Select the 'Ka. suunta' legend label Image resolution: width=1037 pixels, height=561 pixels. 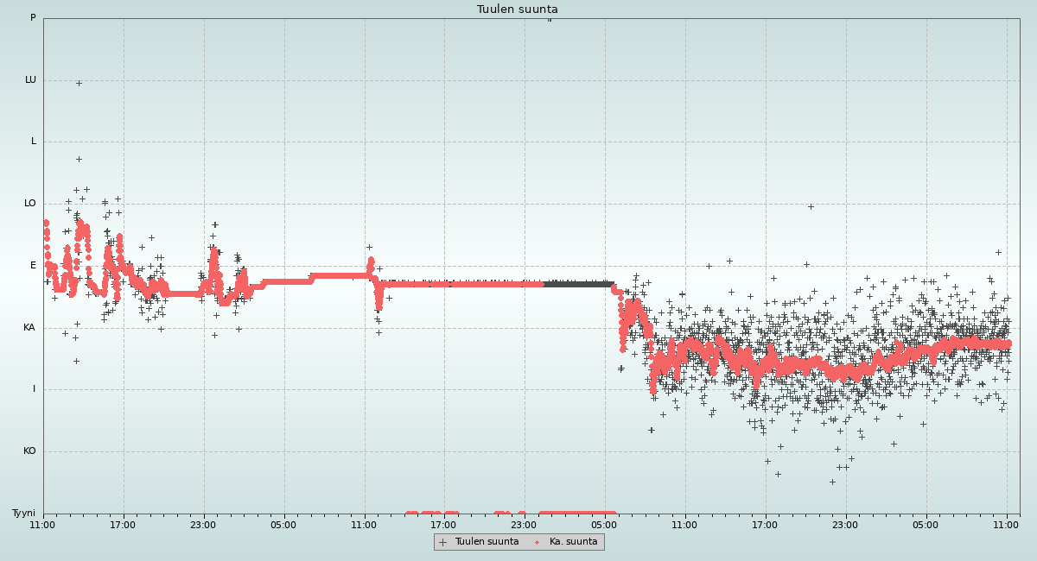(573, 542)
